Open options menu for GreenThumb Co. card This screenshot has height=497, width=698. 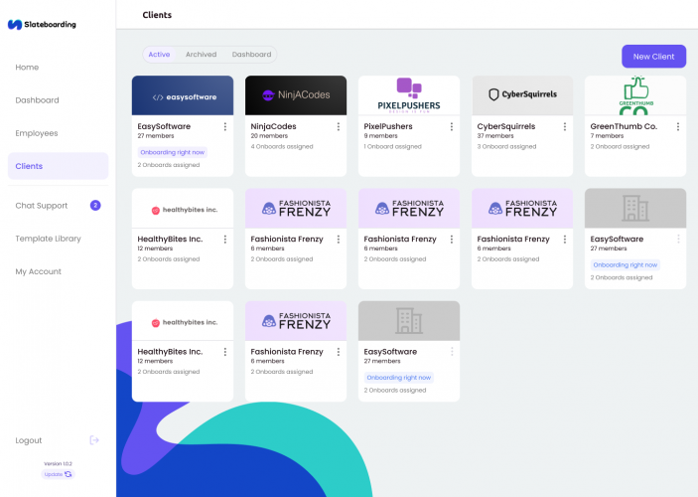(x=678, y=126)
